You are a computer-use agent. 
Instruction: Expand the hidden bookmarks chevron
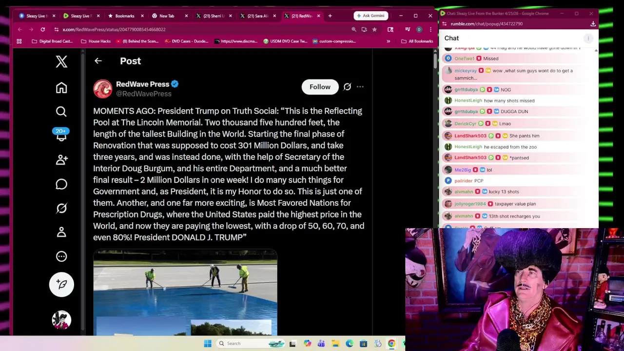pos(389,41)
